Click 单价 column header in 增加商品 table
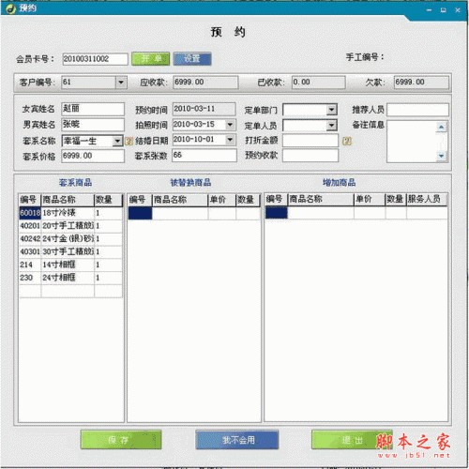This screenshot has height=469, width=469. click(370, 199)
